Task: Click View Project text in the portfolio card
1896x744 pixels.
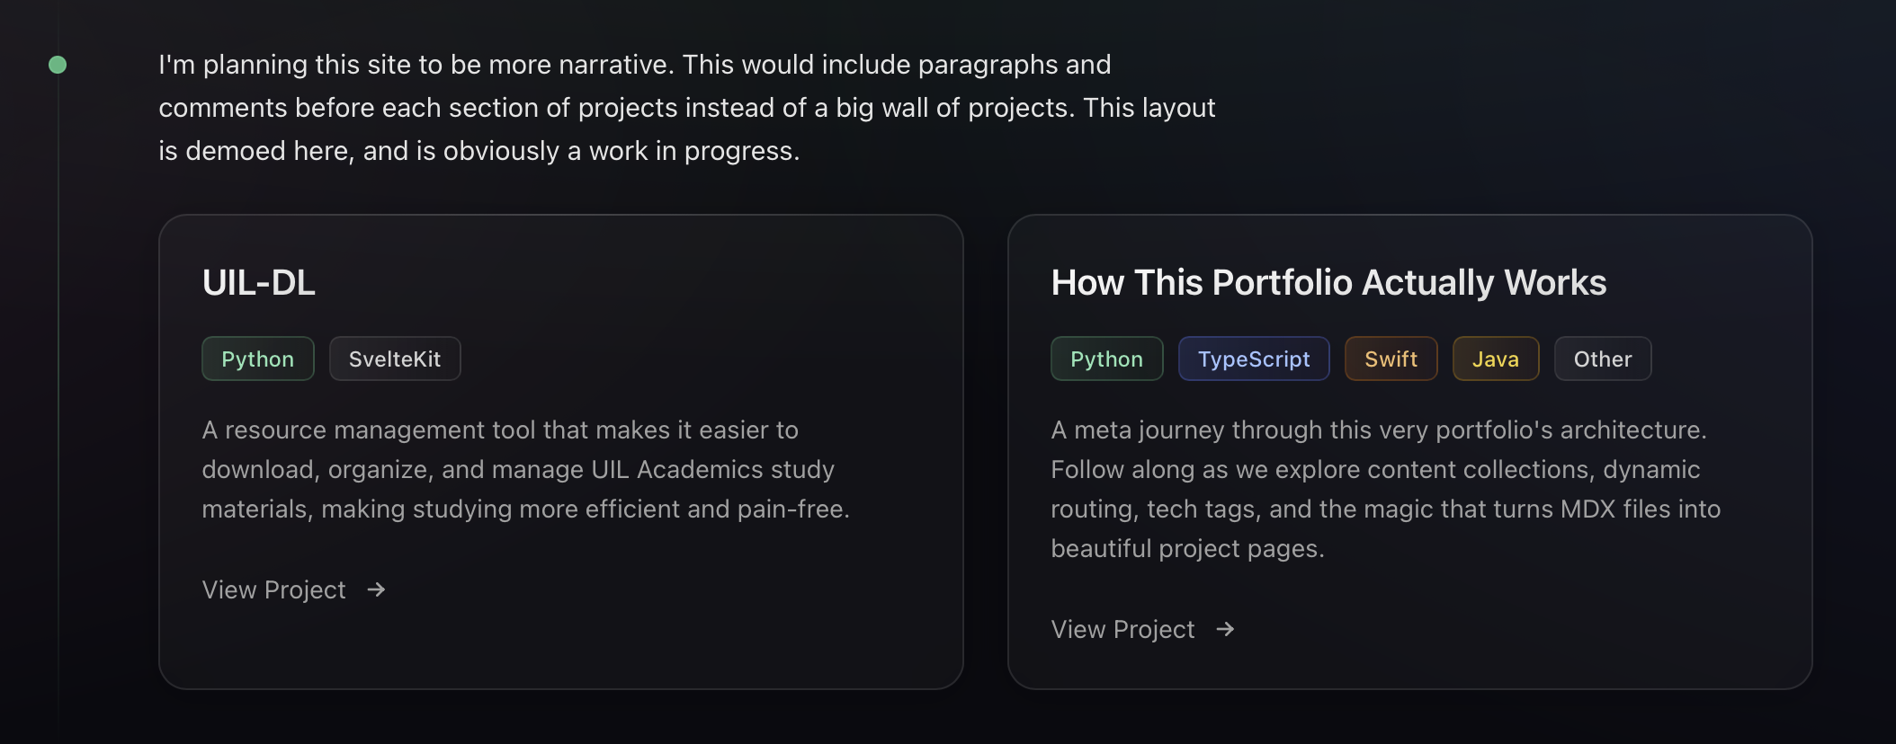Action: tap(1122, 629)
